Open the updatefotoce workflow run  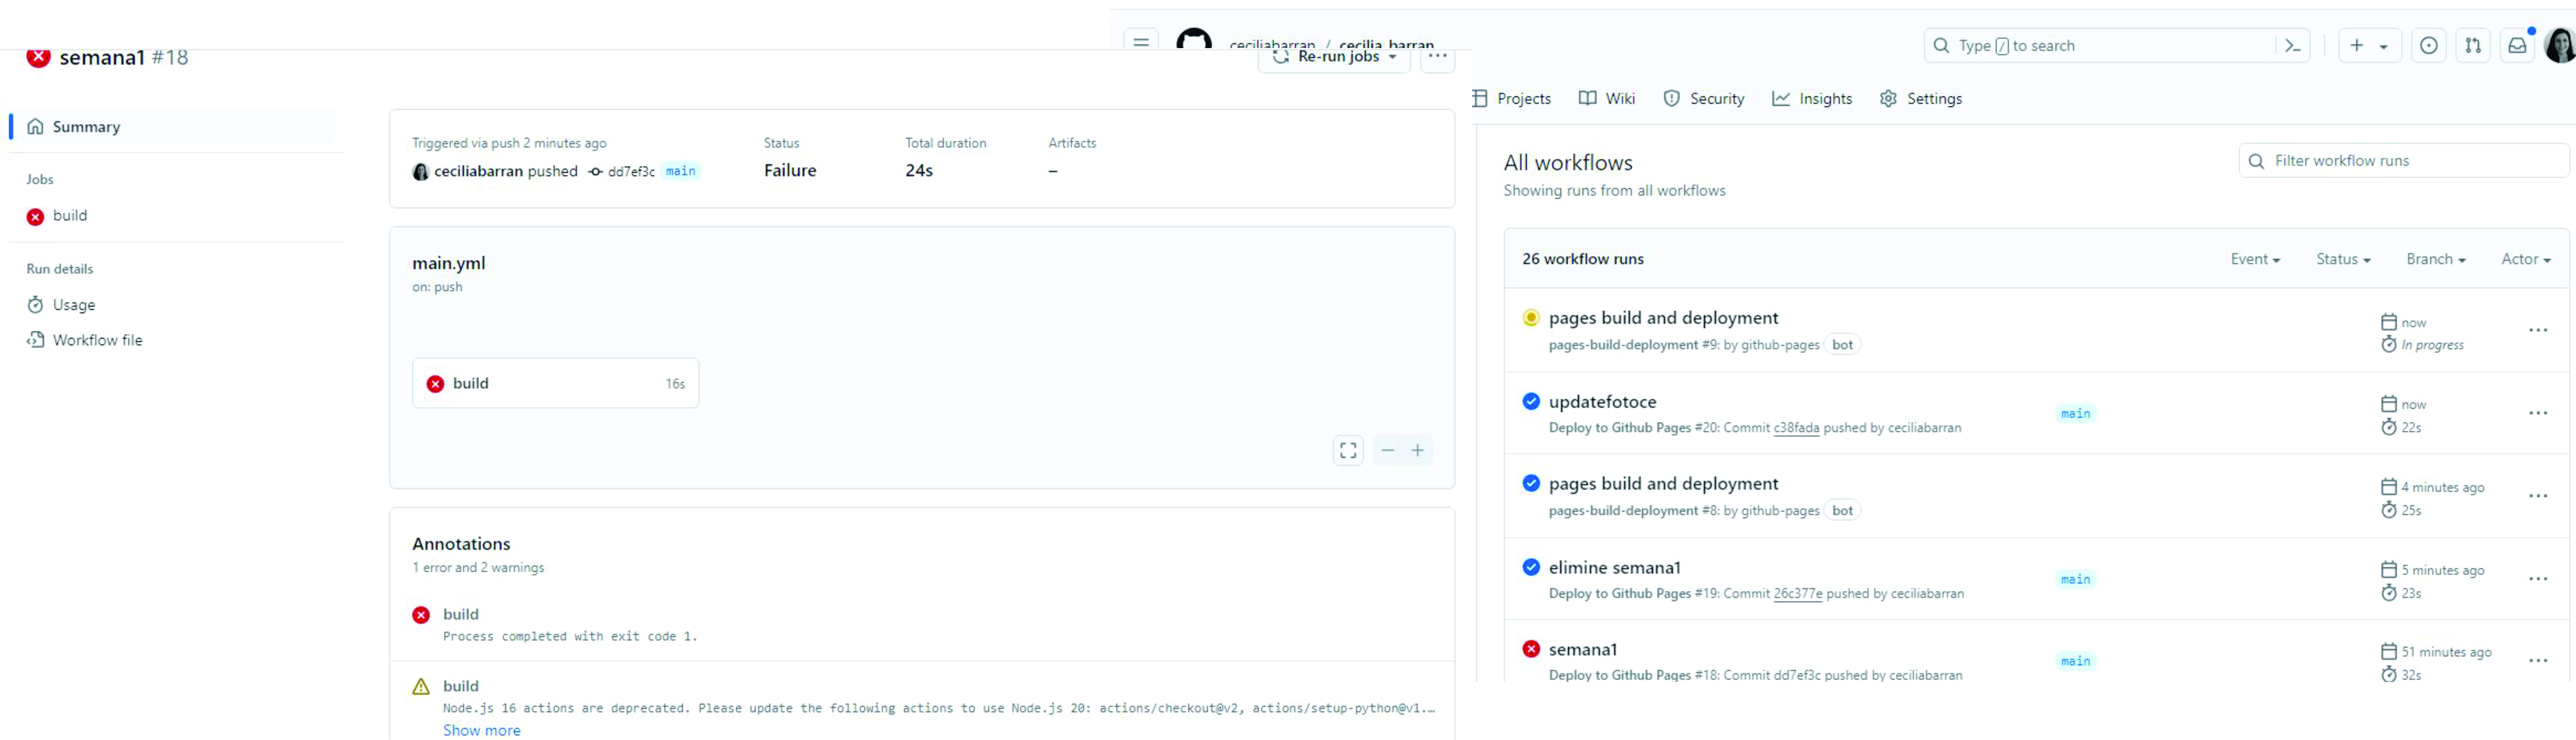coord(1603,402)
